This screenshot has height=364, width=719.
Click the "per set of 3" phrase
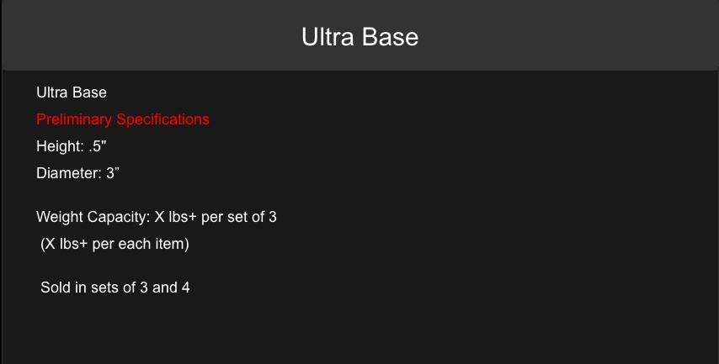click(x=239, y=217)
